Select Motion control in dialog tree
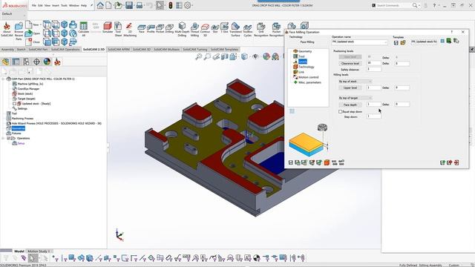Image resolution: width=475 pixels, height=267 pixels. 309,77
